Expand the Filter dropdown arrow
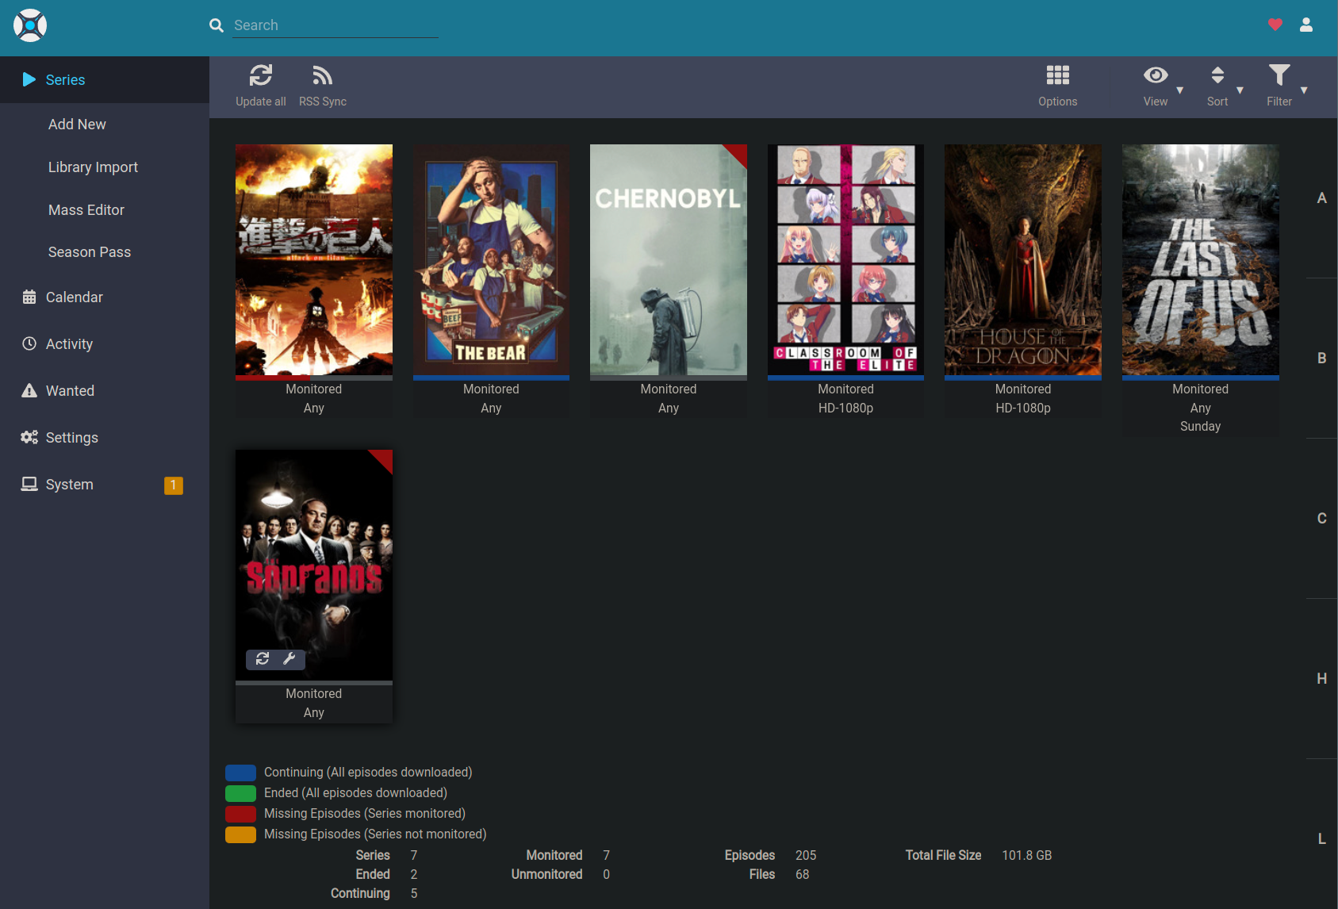This screenshot has height=909, width=1338. point(1304,90)
